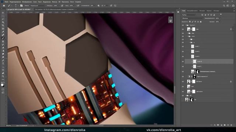Hide the Слой 9 layer

pyautogui.click(x=183, y=66)
